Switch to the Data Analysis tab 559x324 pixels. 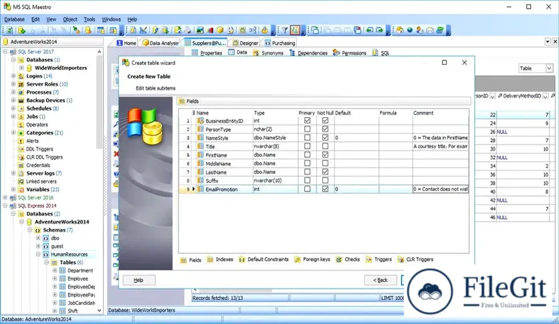coord(160,43)
